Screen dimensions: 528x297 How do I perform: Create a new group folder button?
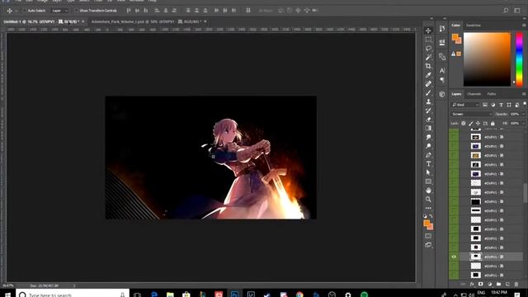pyautogui.click(x=498, y=284)
